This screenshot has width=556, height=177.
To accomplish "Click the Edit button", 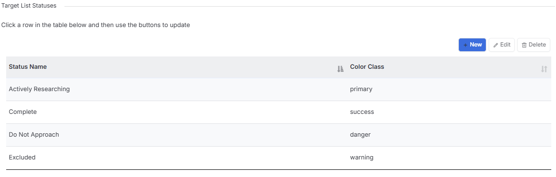I will click(x=502, y=45).
